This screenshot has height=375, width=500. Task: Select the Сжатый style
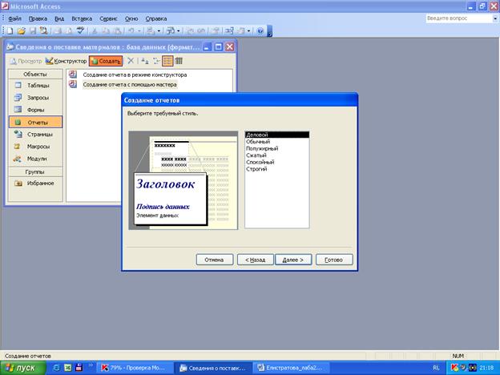tap(277, 155)
